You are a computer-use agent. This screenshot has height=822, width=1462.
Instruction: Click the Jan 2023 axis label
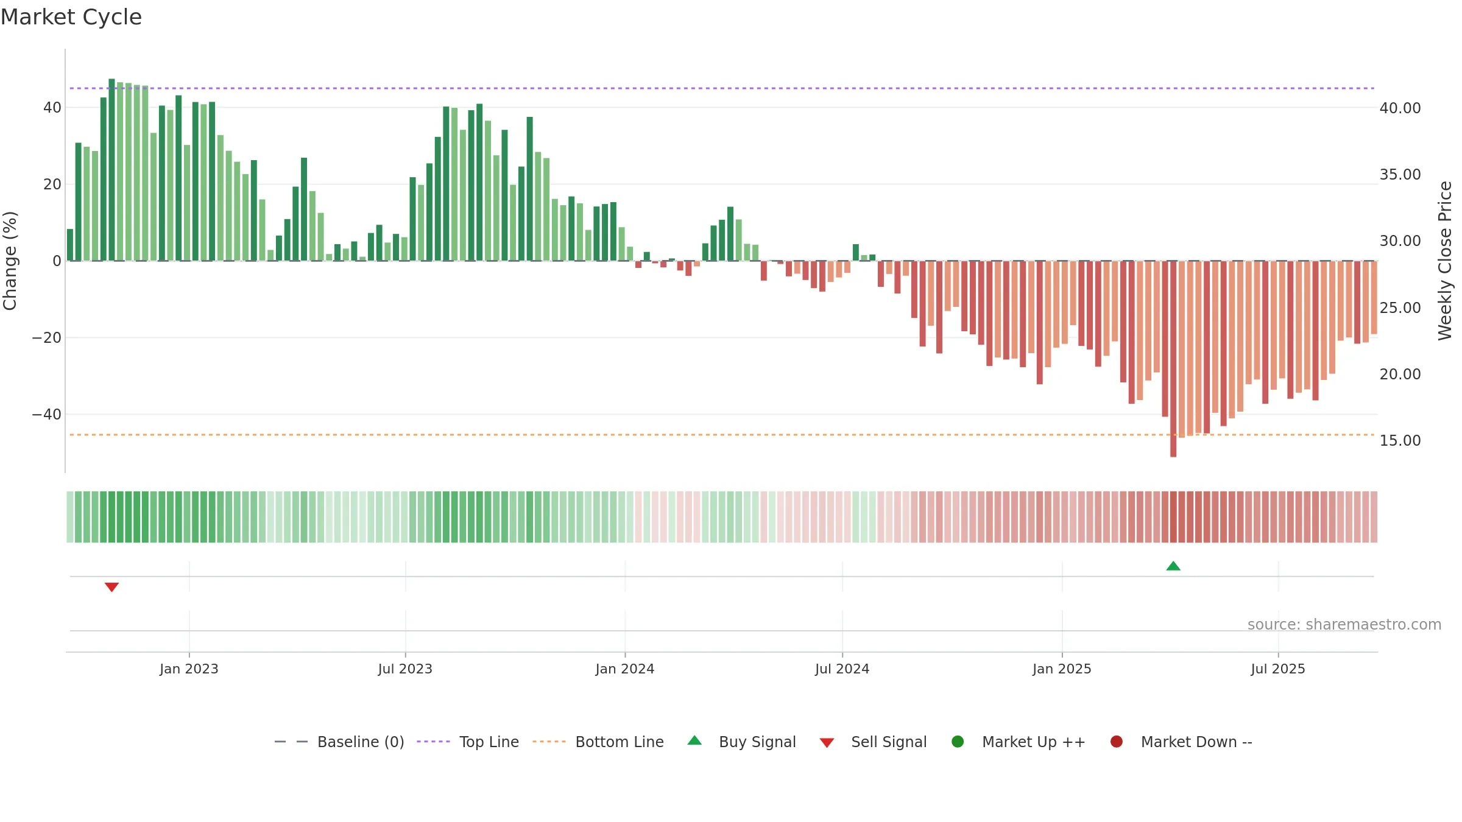pyautogui.click(x=189, y=669)
